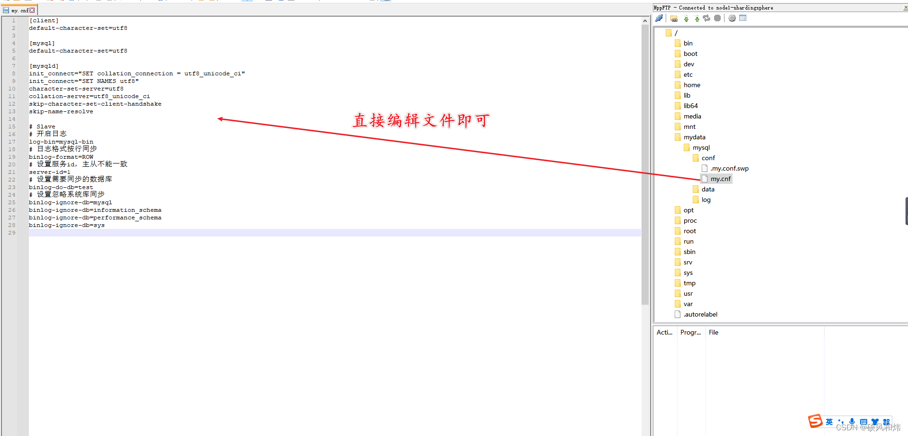The image size is (908, 436).
Task: Select the my.cnf file in remote tree
Action: click(x=720, y=179)
